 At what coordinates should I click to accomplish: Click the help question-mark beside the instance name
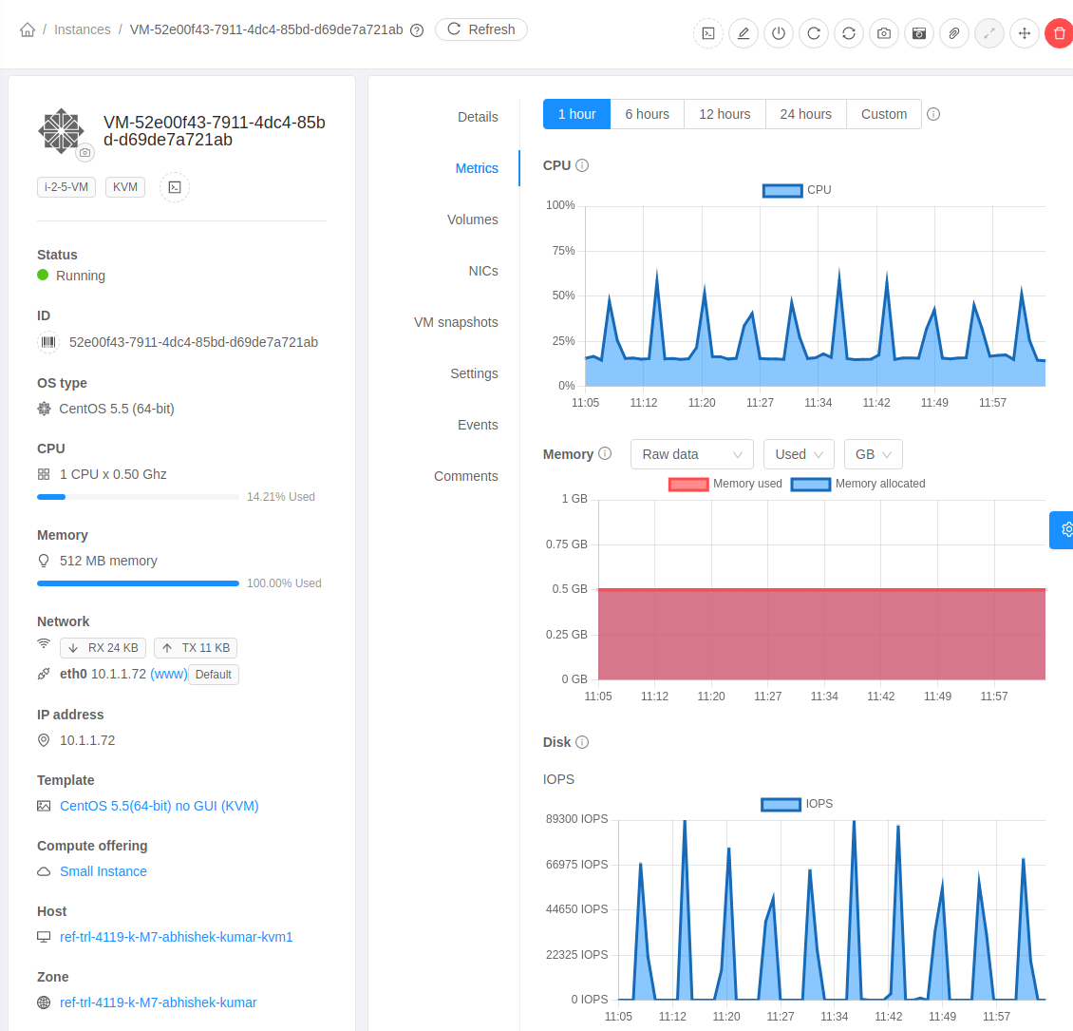tap(417, 29)
